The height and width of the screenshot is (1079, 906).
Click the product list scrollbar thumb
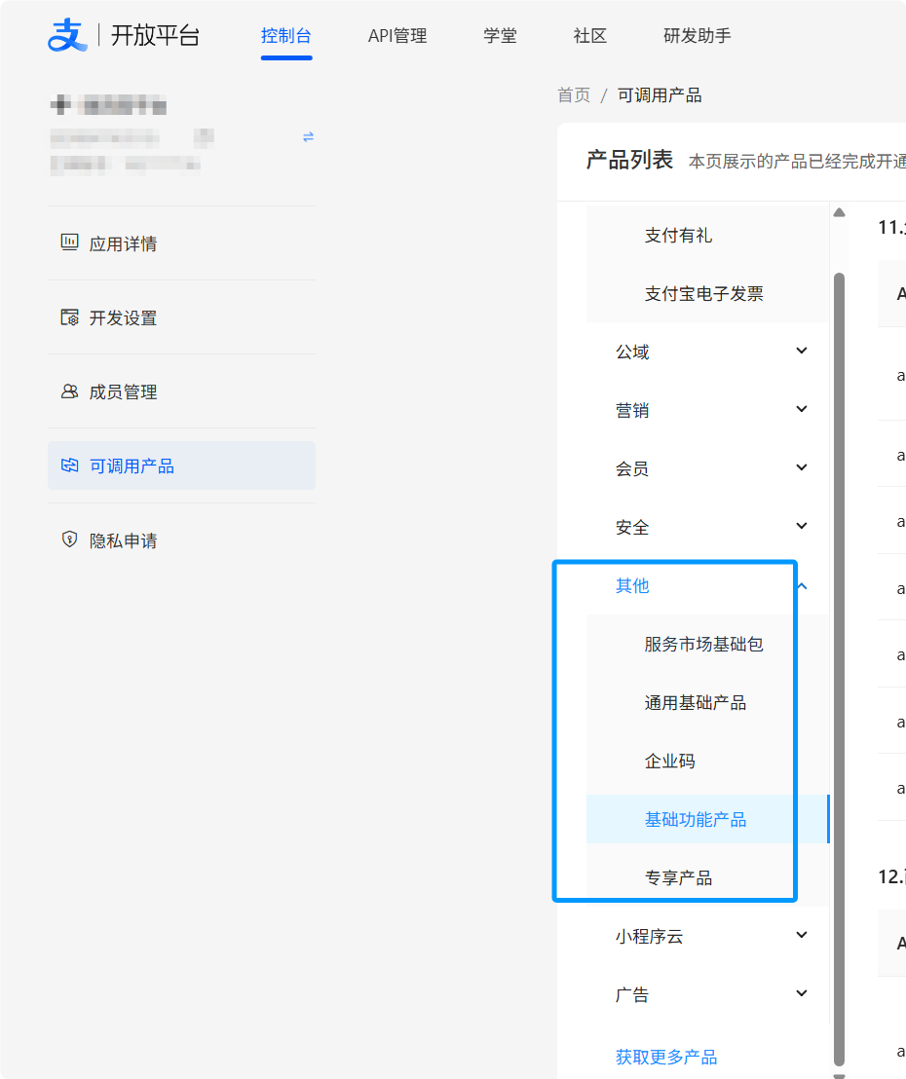point(839,669)
